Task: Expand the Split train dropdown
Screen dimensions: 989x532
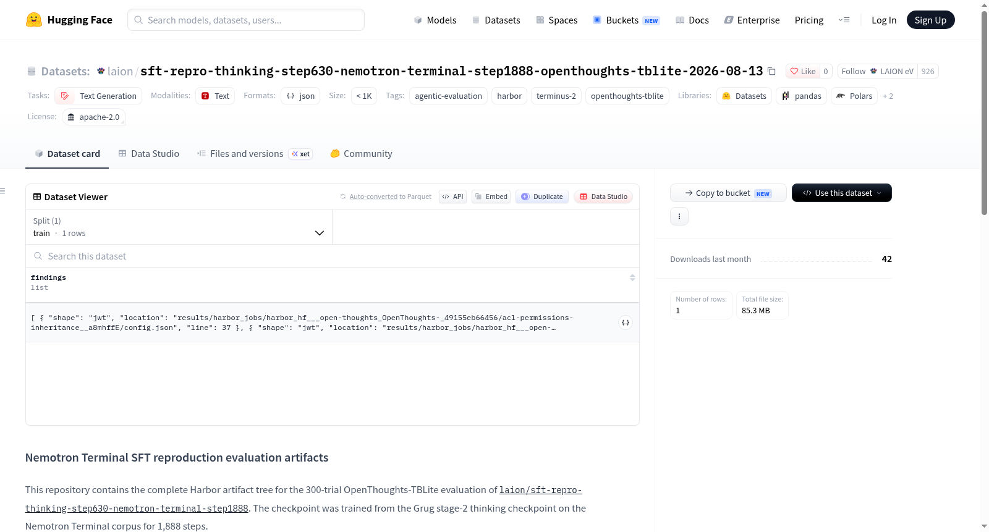Action: tap(179, 227)
